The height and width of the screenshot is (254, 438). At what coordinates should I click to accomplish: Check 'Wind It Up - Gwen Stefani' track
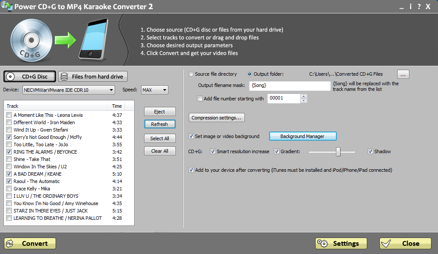point(9,130)
